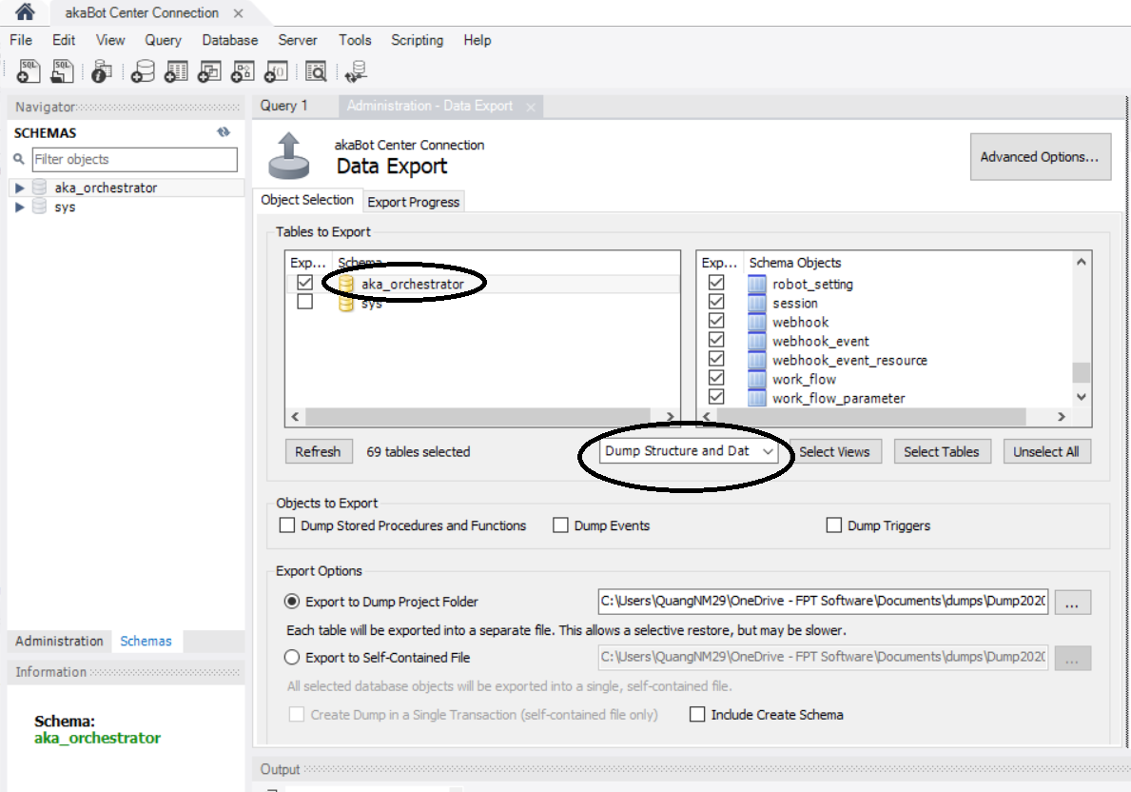Click the Select Tables button
1131x792 pixels.
coord(942,451)
